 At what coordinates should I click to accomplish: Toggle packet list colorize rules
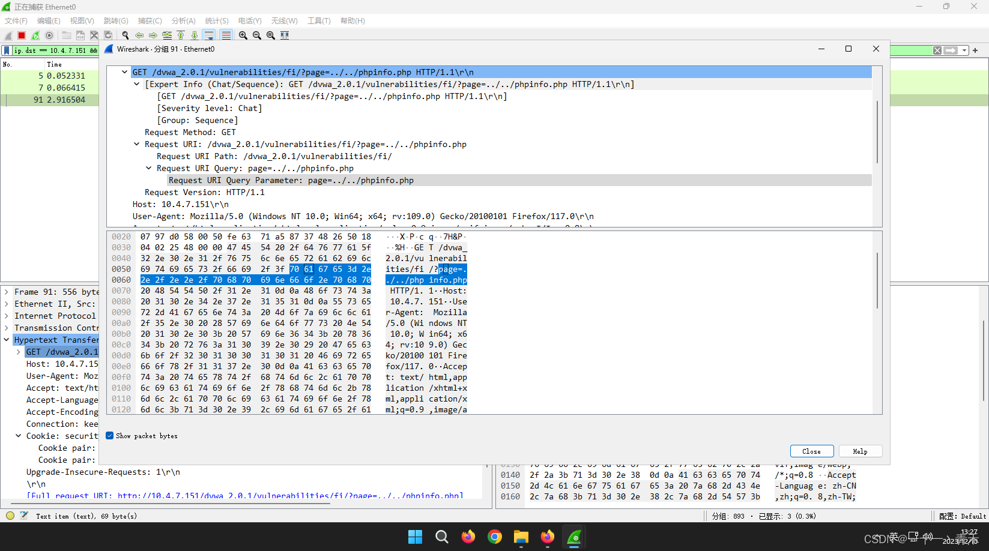coord(226,35)
